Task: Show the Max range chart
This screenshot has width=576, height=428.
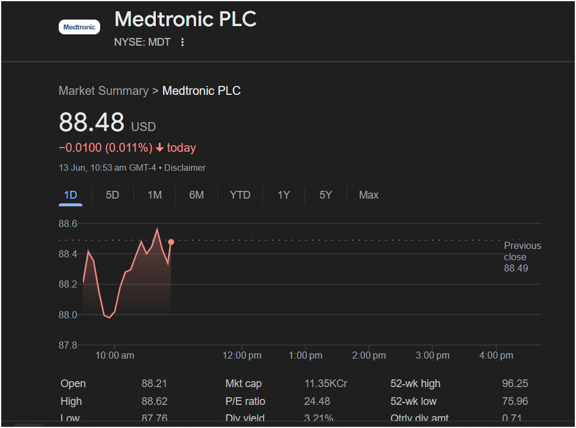Action: (x=369, y=195)
